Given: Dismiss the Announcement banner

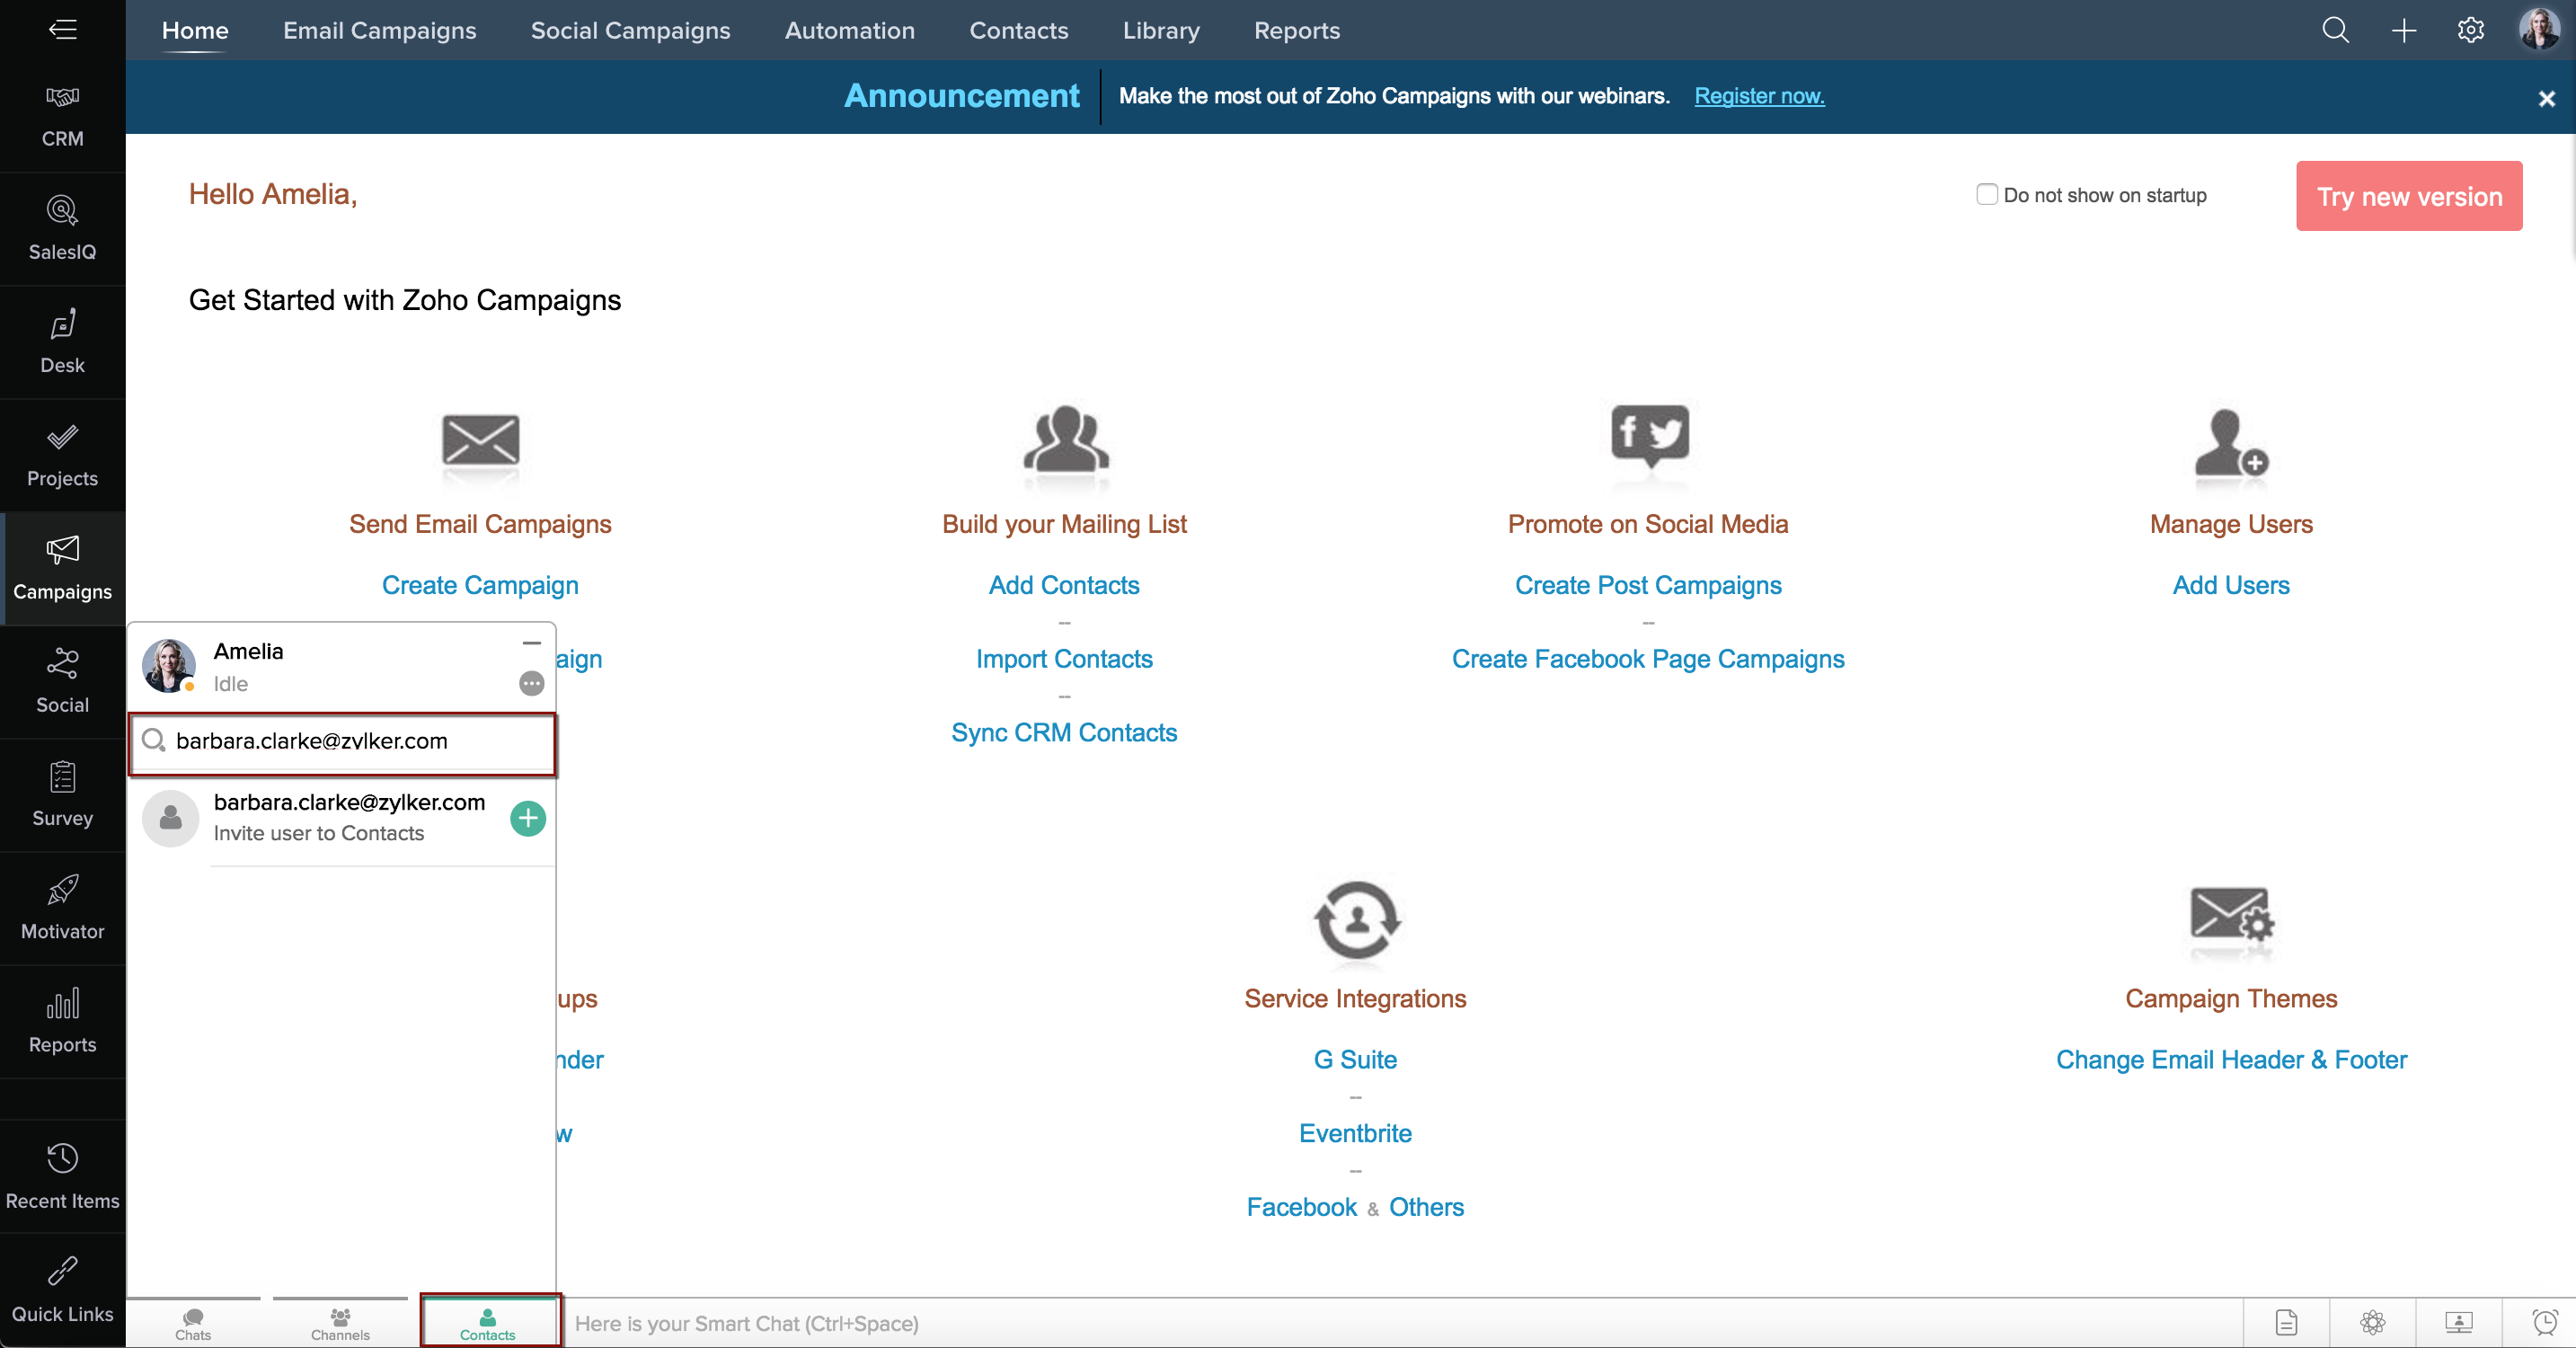Looking at the screenshot, I should point(2546,99).
